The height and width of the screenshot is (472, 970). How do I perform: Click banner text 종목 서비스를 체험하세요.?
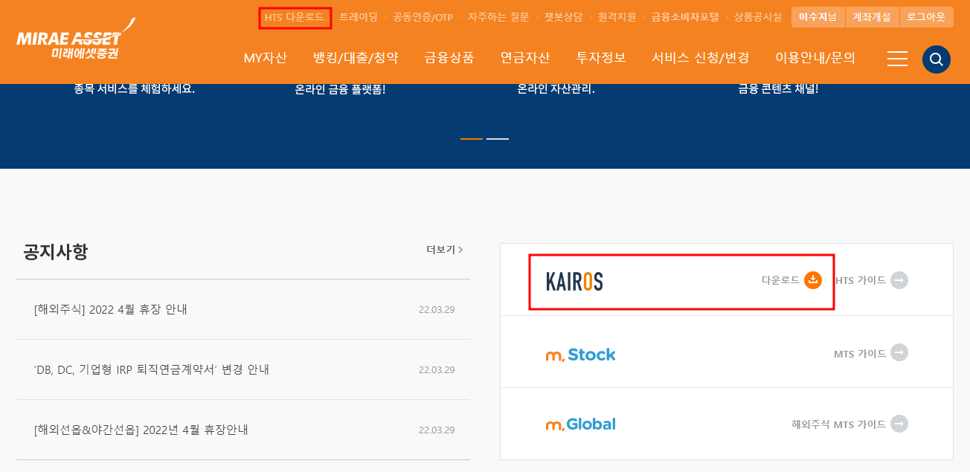click(135, 88)
